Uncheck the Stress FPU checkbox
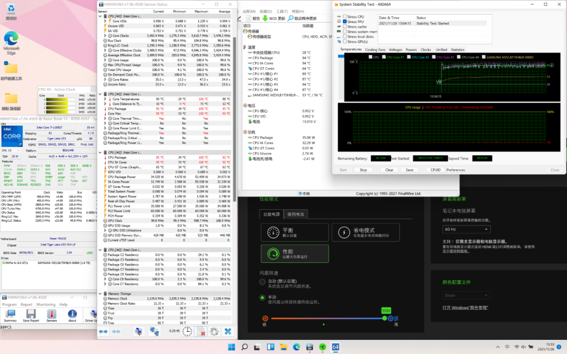567x354 pixels. [345, 22]
